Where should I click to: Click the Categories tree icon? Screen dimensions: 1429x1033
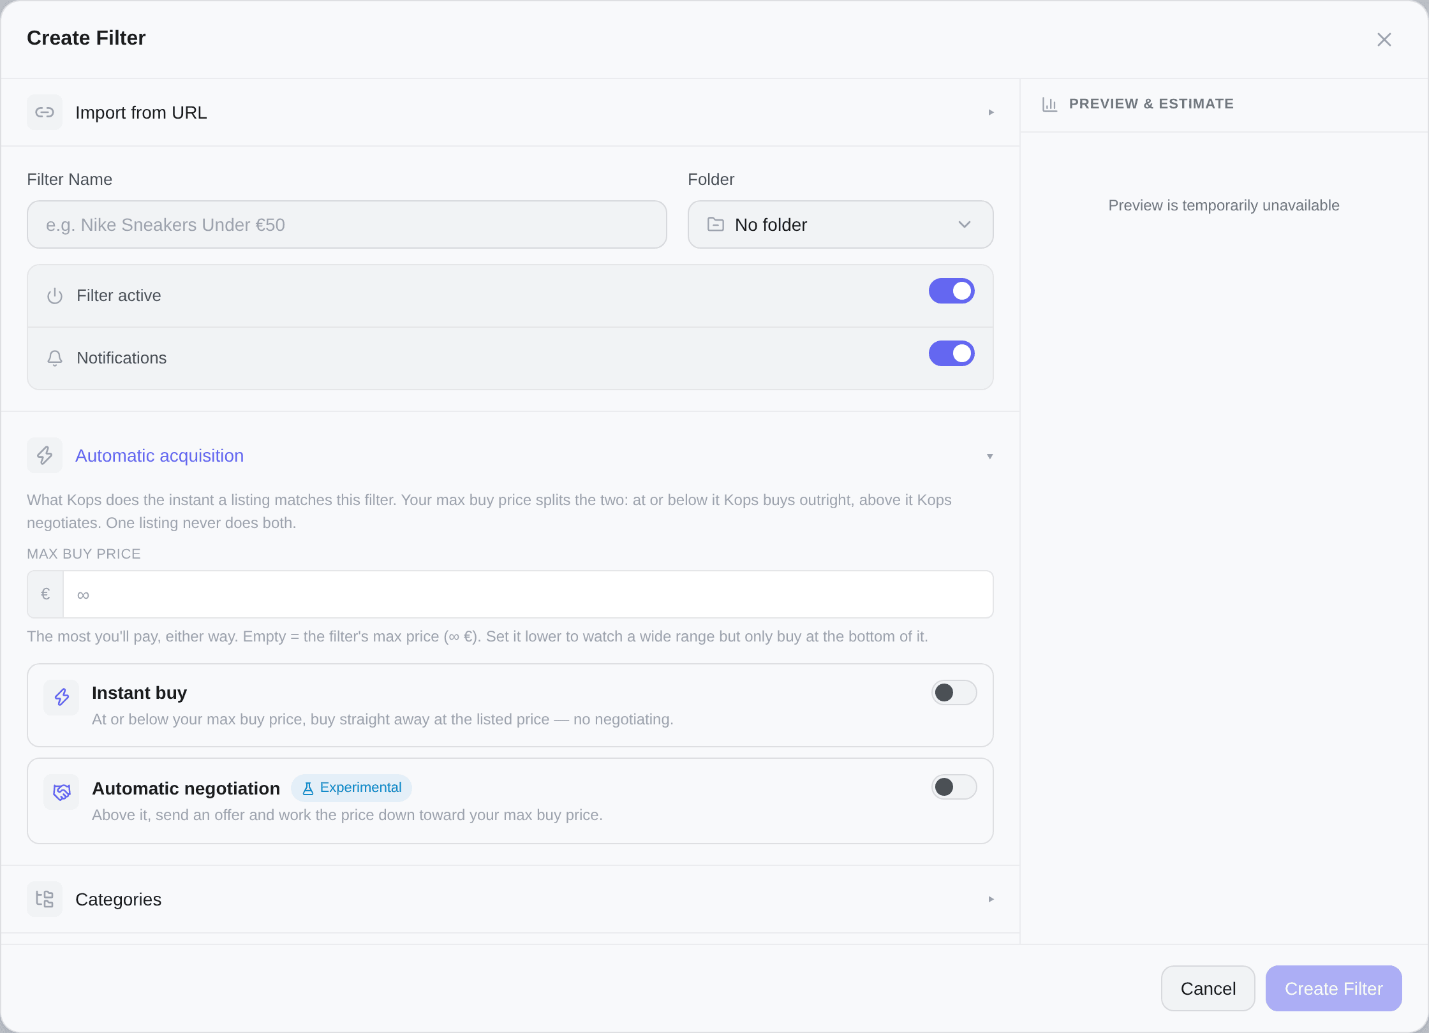(45, 899)
